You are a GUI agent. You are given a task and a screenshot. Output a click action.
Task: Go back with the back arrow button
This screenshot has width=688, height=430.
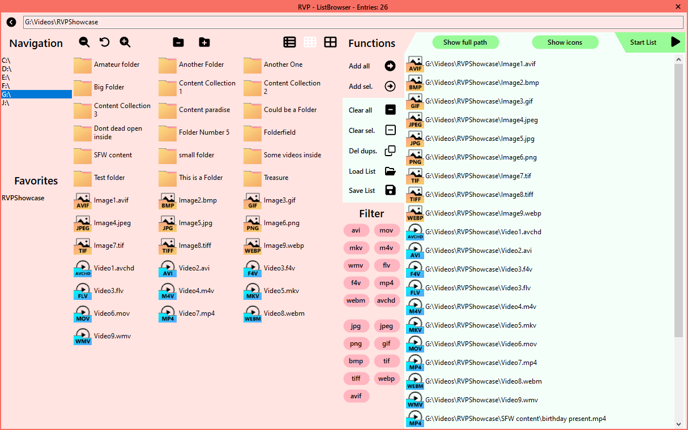11,22
